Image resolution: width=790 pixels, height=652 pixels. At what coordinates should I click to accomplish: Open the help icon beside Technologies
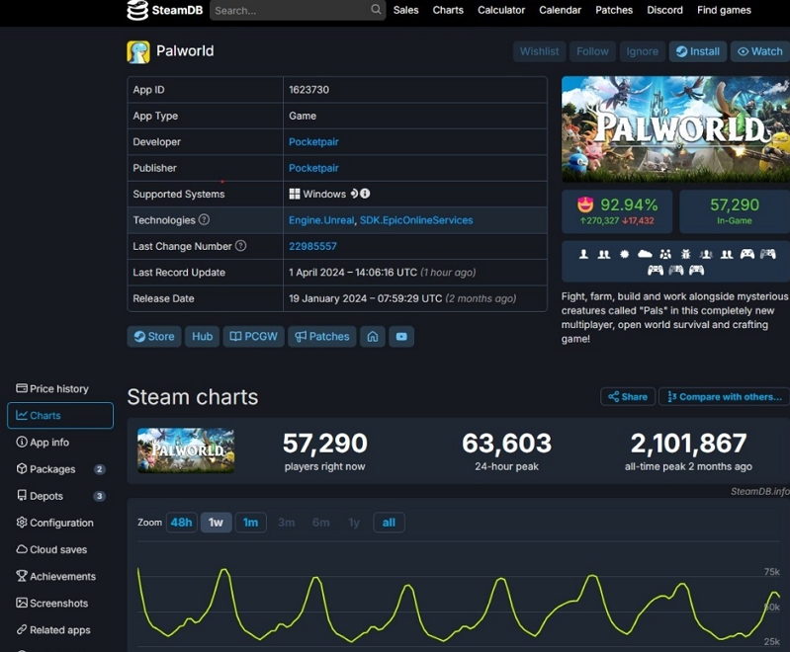click(204, 219)
